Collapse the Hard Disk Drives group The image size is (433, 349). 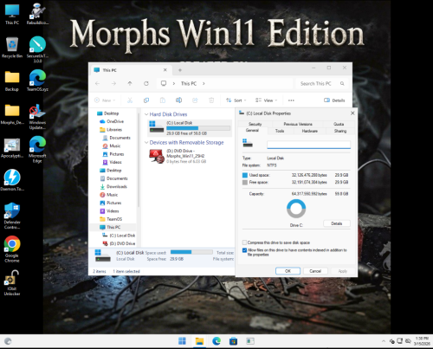[x=146, y=114]
